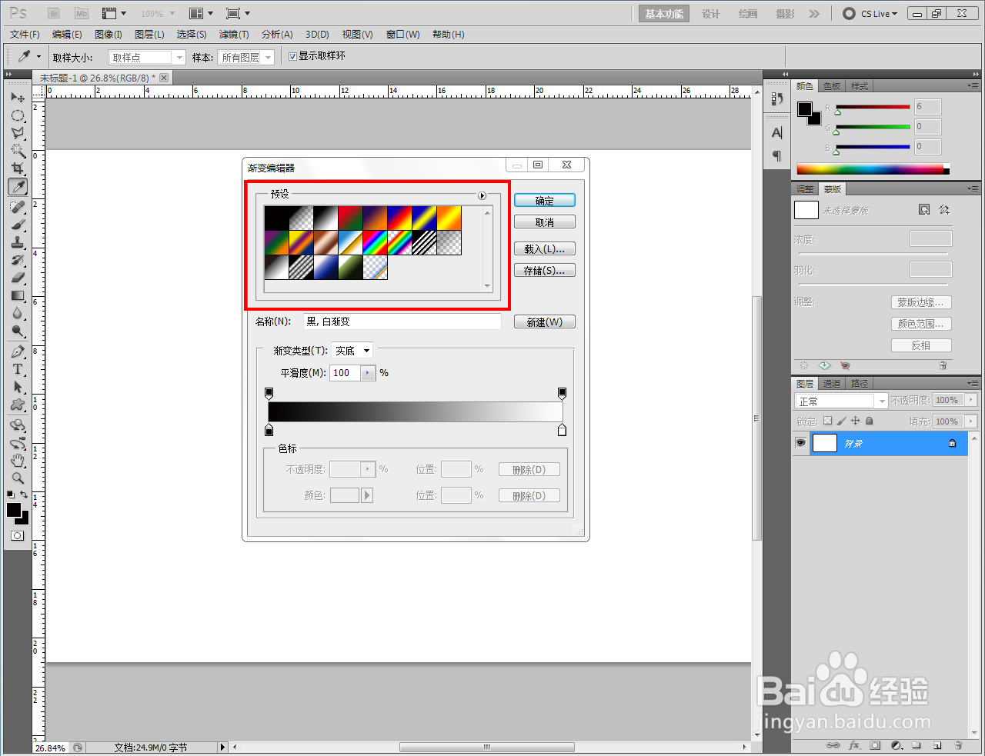Select the 3D Object Rotate tool

tap(18, 425)
